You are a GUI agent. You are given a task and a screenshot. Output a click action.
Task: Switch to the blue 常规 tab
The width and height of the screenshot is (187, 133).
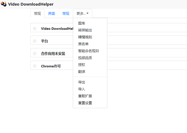[66, 13]
